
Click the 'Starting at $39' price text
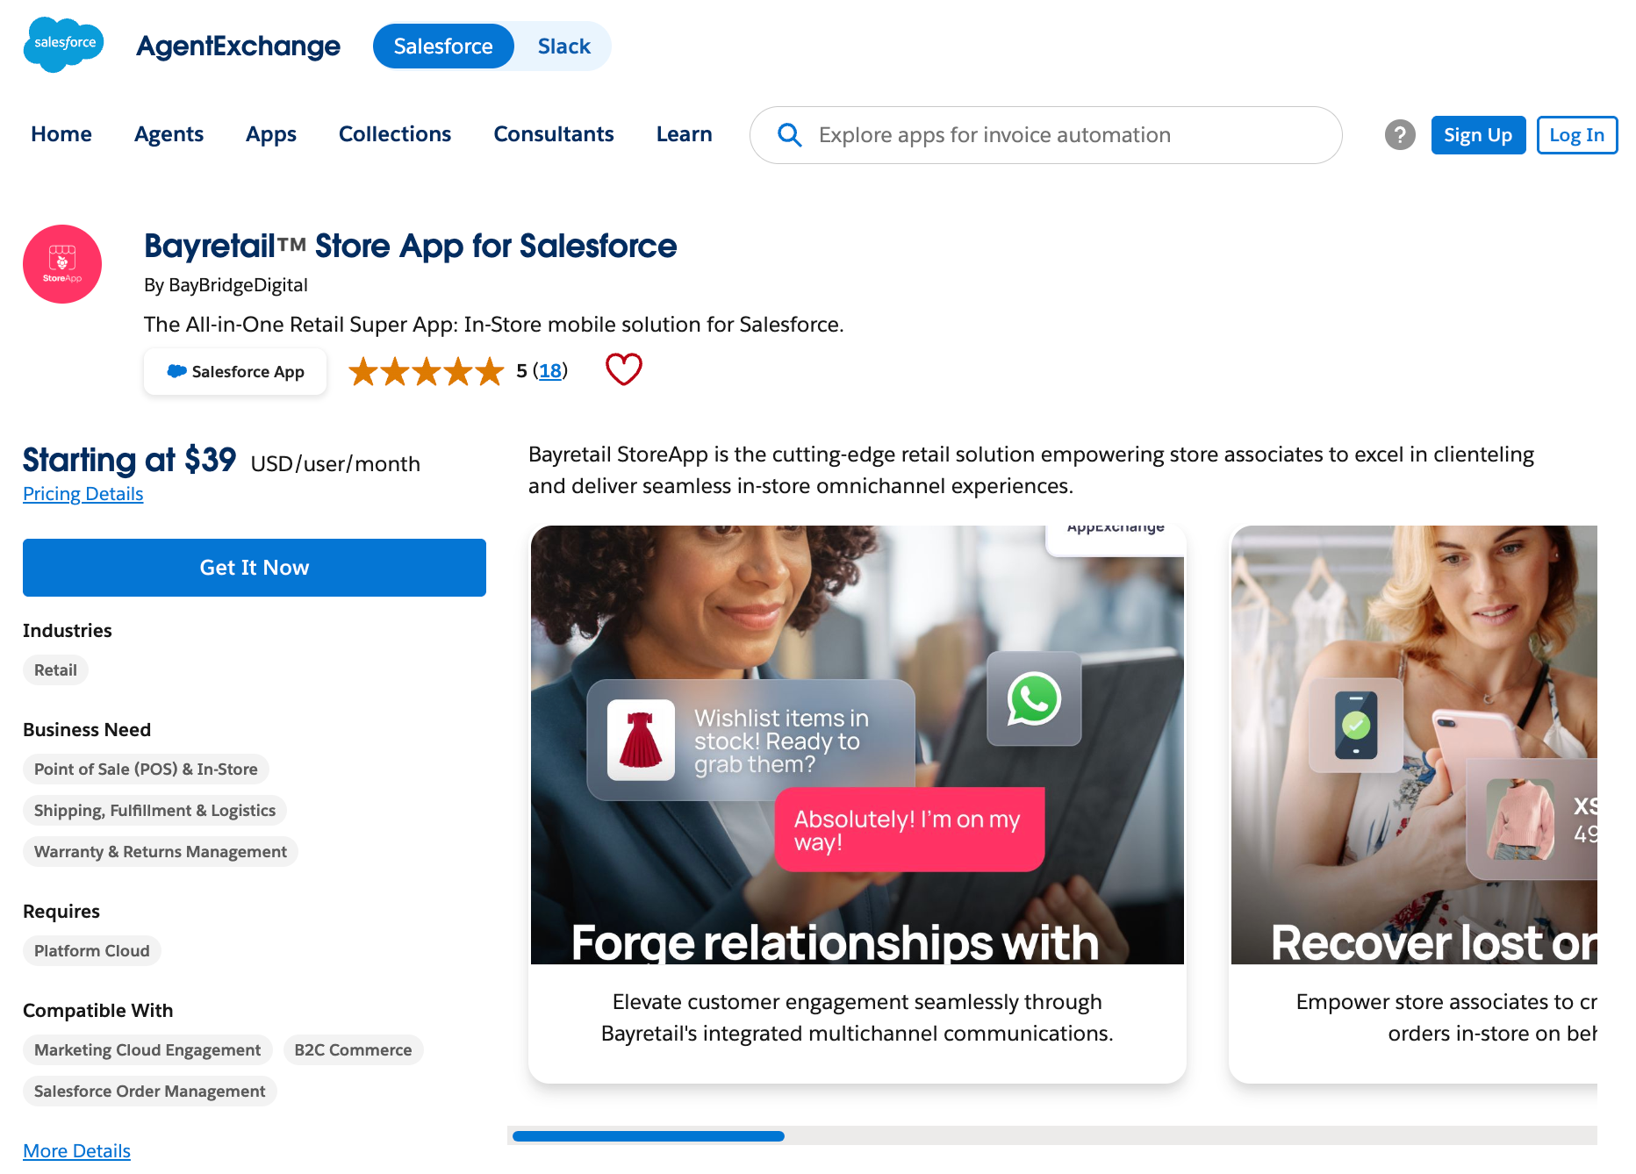click(130, 461)
